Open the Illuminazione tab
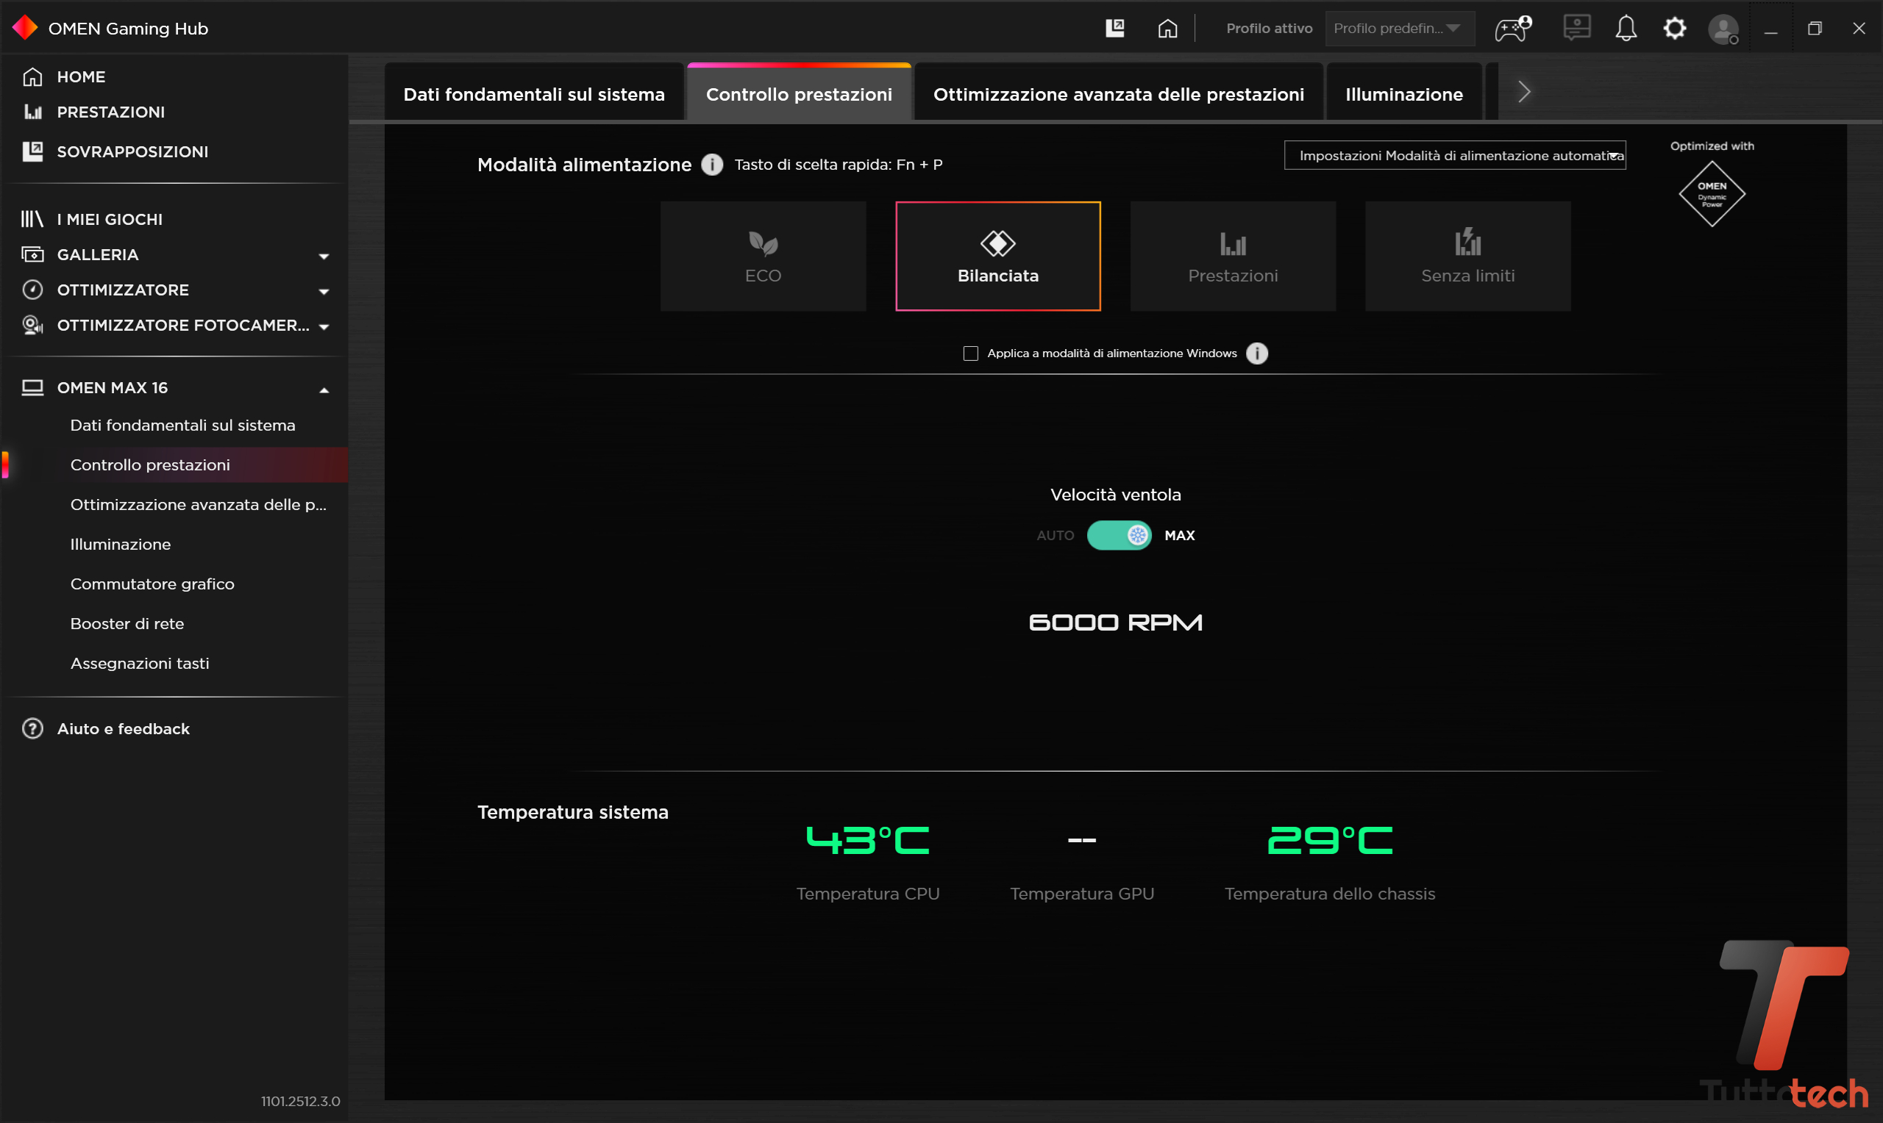 [1403, 94]
